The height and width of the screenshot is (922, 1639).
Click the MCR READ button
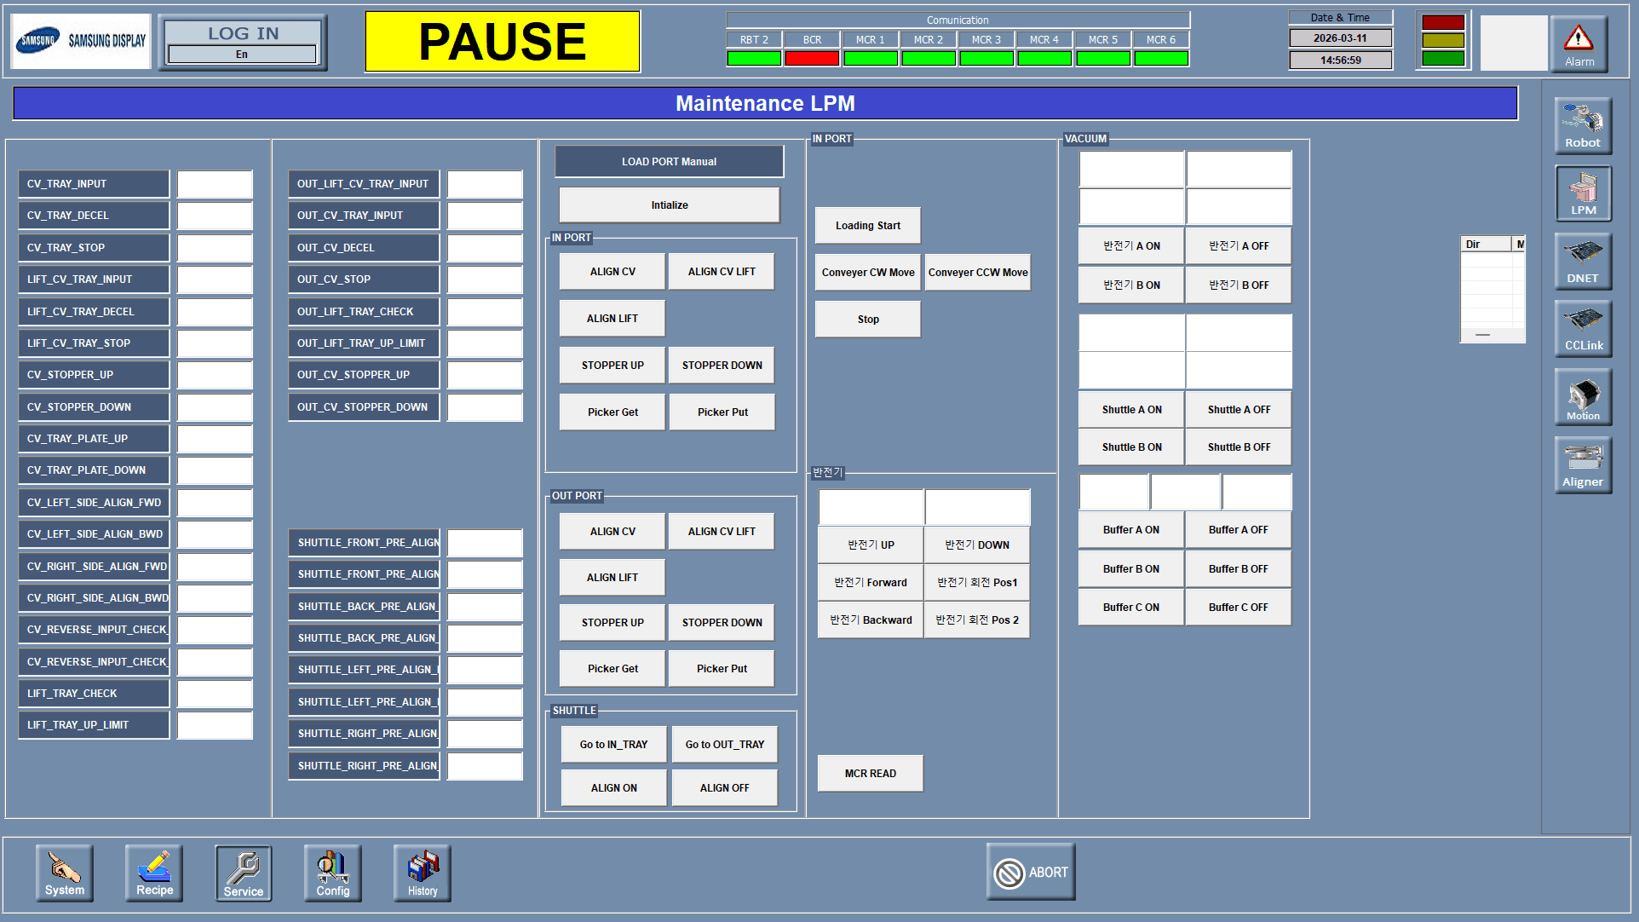[x=870, y=774]
